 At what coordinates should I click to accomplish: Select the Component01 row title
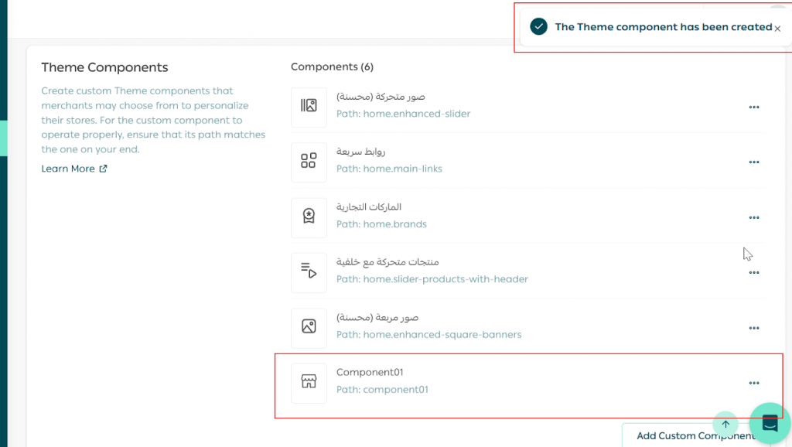tap(370, 373)
